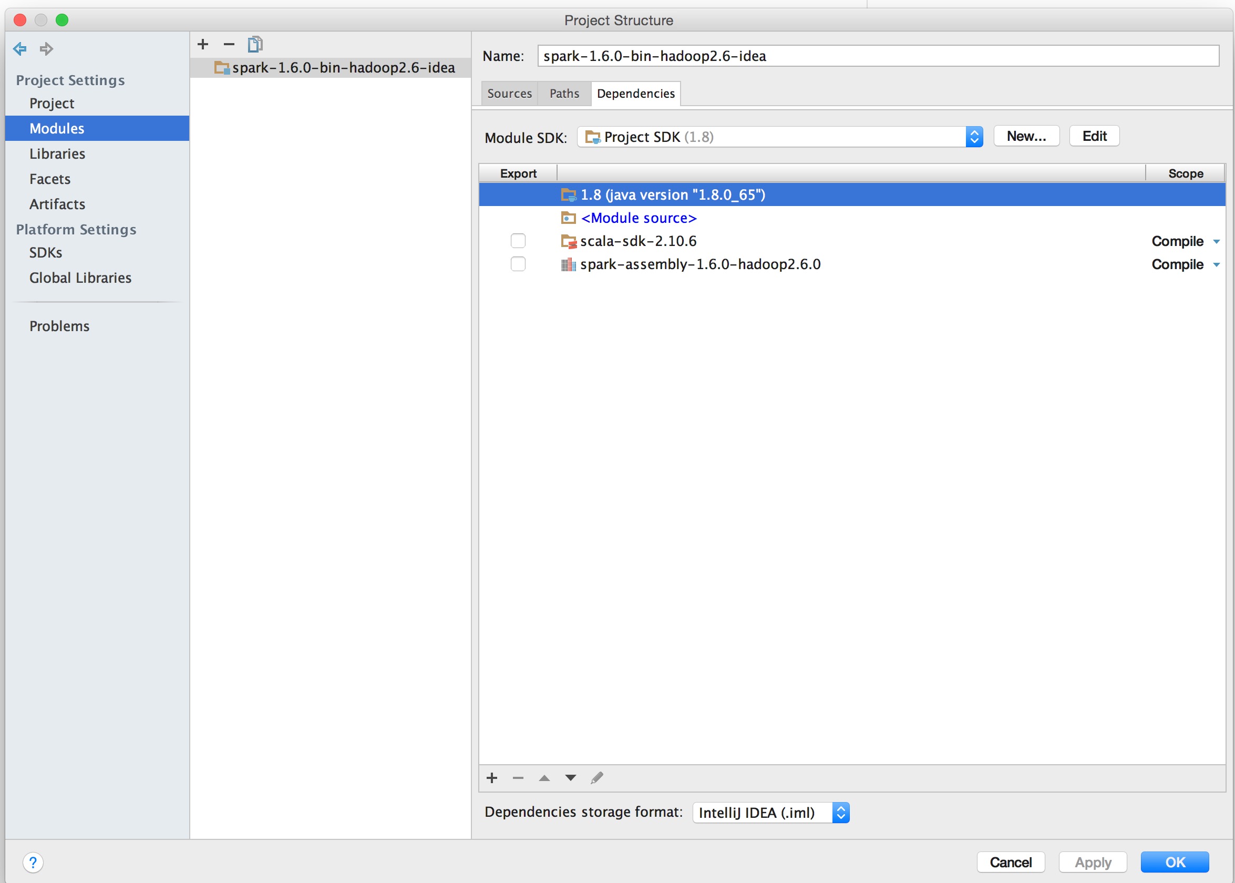
Task: Switch to the Paths tab
Action: click(564, 94)
